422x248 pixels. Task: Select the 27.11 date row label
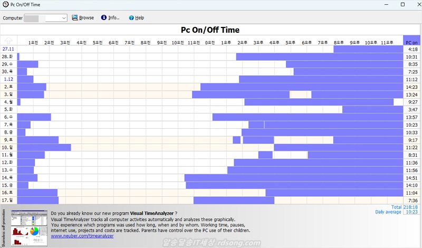point(8,49)
